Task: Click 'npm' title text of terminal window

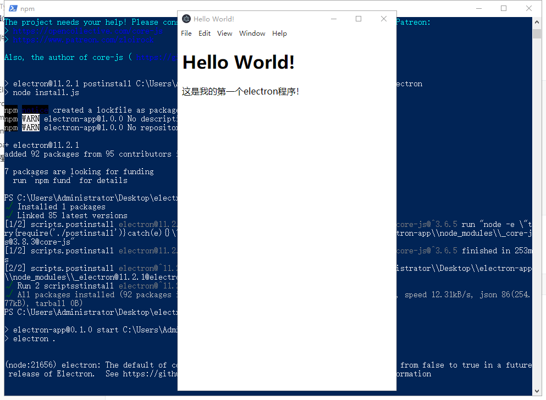Action: [27, 9]
